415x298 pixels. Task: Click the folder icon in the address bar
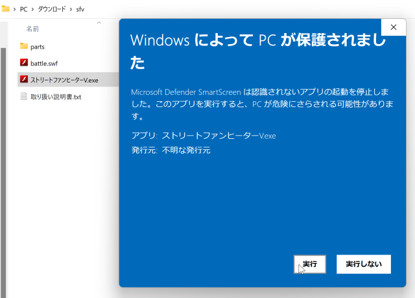[5, 9]
